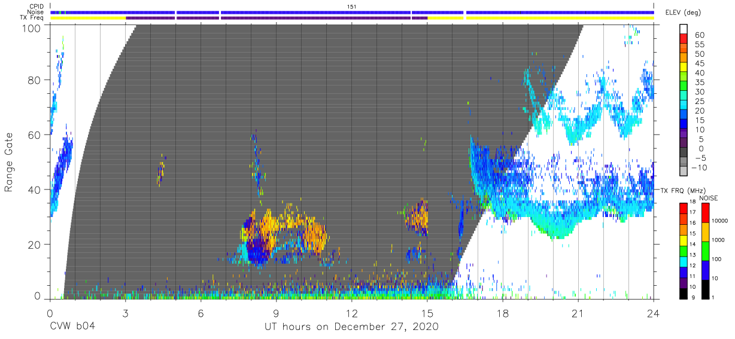
Task: Click the 3 hour tick on UT axis
Action: (x=125, y=313)
